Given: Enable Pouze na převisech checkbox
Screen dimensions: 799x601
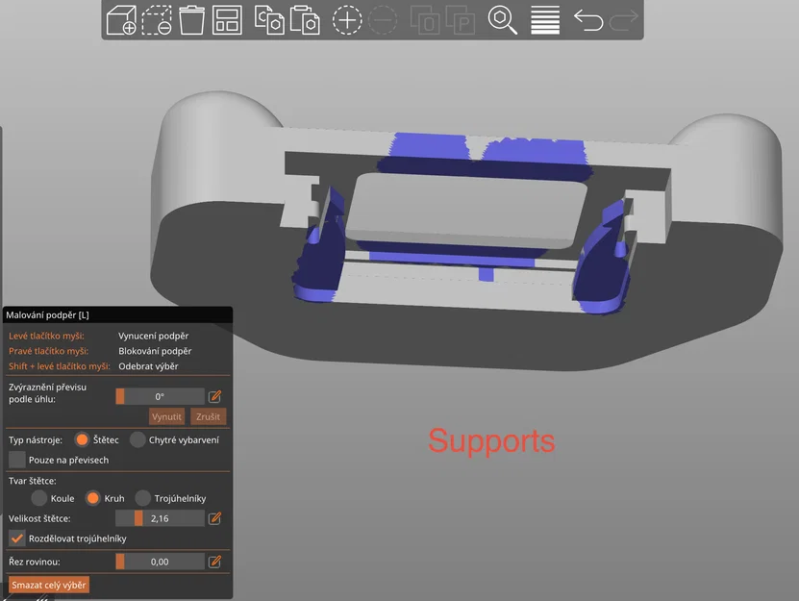Looking at the screenshot, I should tap(16, 460).
